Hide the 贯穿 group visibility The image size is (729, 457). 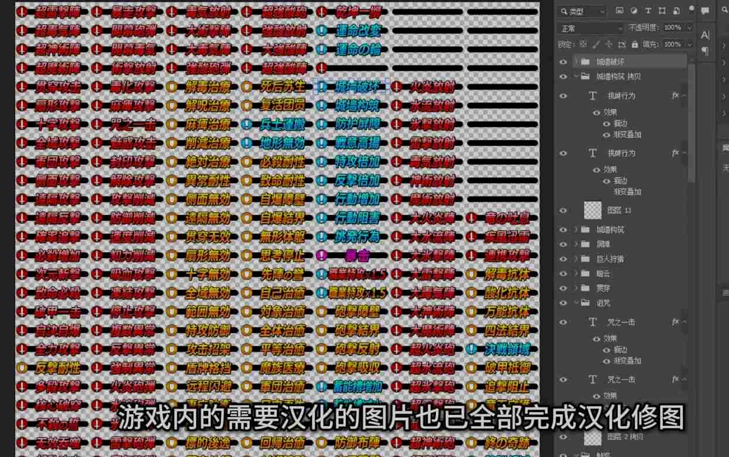coord(563,288)
